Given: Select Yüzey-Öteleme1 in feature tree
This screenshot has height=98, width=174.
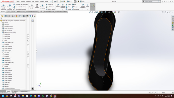Looking at the screenshot, I should tap(8, 49).
